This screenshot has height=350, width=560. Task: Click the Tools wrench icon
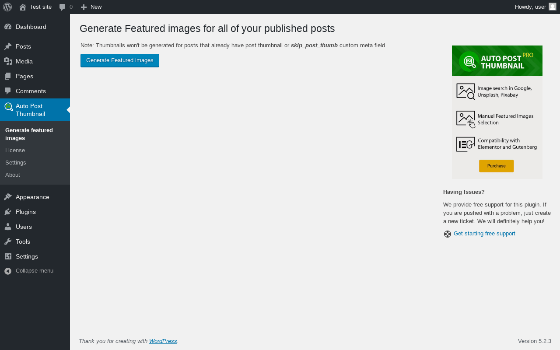click(x=8, y=241)
